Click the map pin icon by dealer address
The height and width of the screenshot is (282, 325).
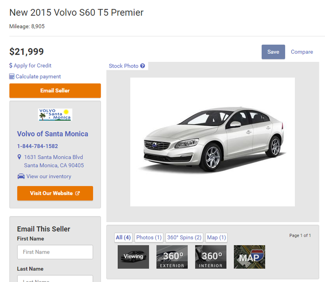coord(19,157)
